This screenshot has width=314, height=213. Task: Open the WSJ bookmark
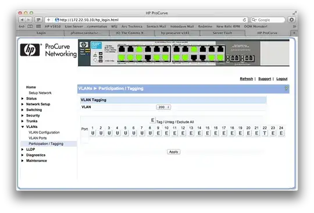[114, 26]
